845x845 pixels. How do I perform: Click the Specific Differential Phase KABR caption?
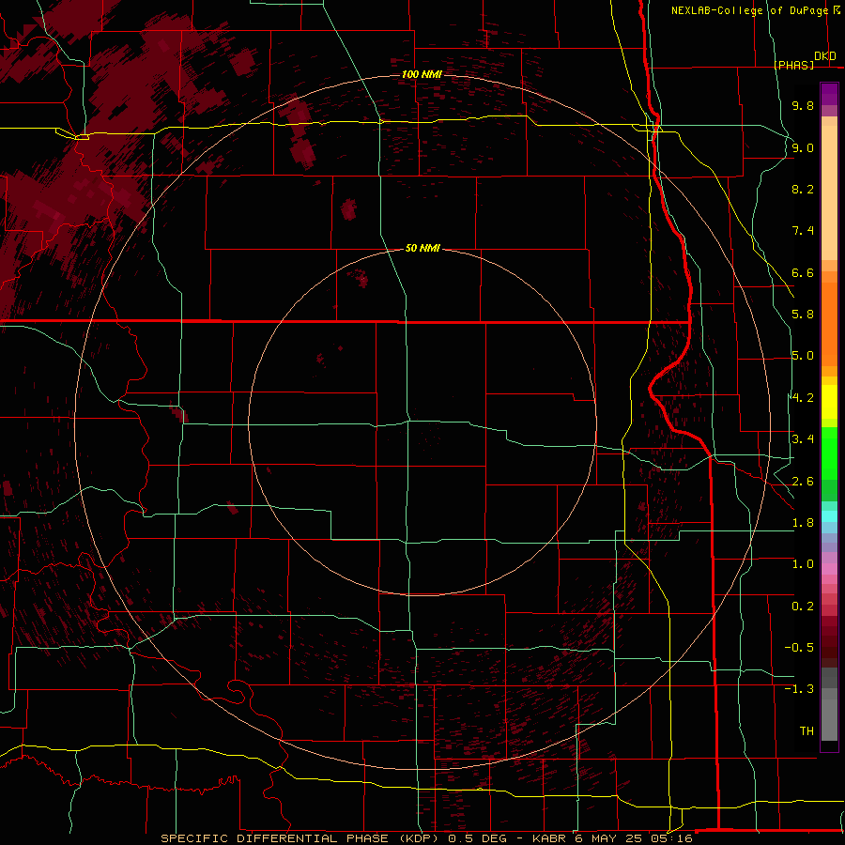427,838
